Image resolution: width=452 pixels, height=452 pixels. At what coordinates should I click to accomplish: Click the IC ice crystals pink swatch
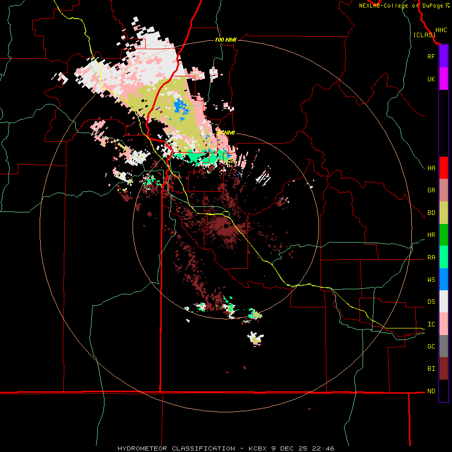point(443,324)
